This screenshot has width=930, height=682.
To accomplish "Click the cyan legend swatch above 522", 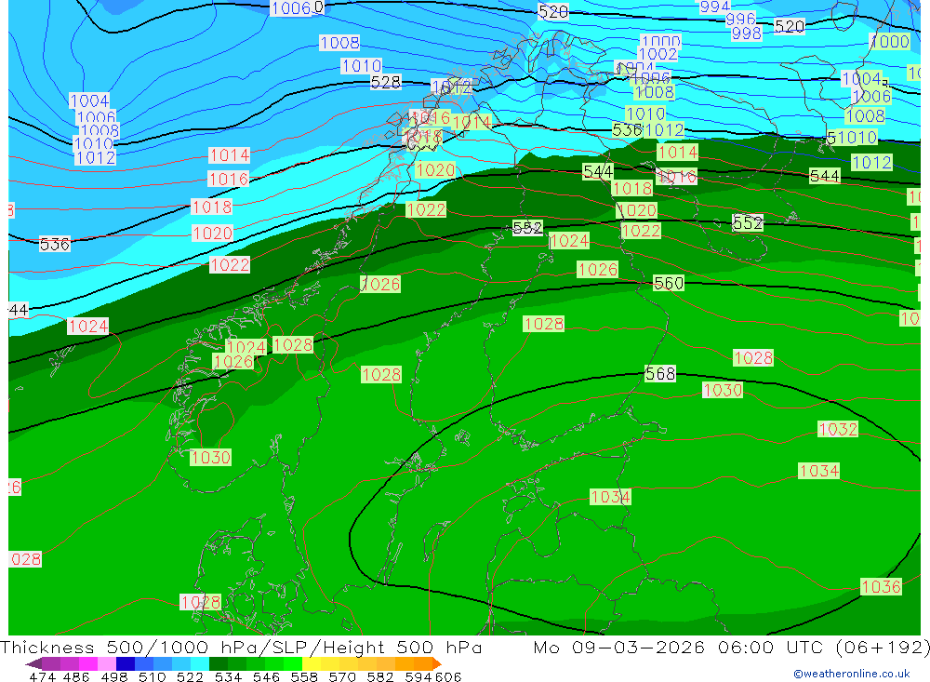I will point(200,663).
